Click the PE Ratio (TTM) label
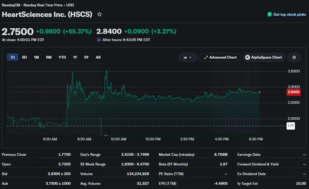309x189 pixels. pos(171,174)
